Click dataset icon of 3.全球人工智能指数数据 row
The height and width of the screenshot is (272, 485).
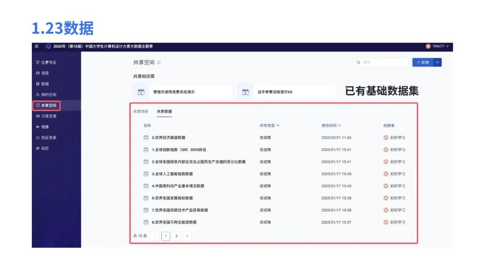click(x=146, y=174)
